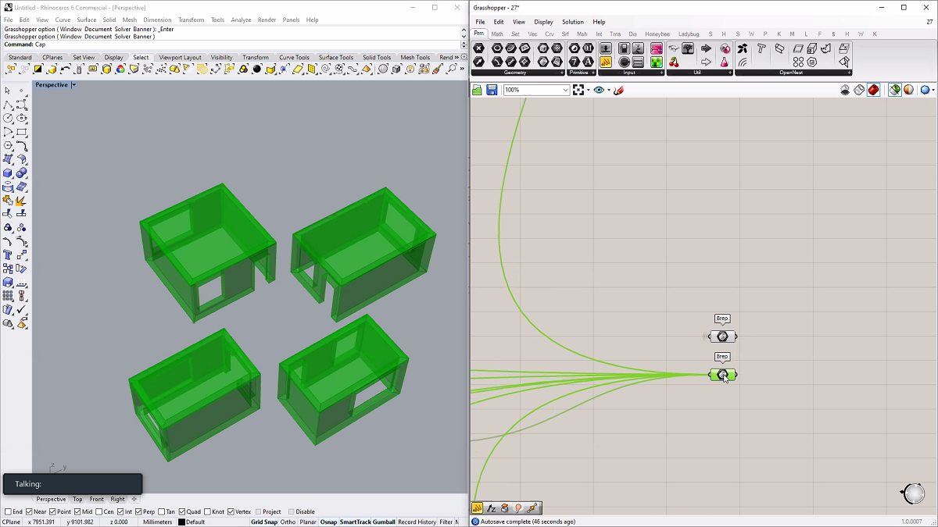Click the Zoom Extents icon in canvas toolbar
Screen dimensions: 938x527
579,91
